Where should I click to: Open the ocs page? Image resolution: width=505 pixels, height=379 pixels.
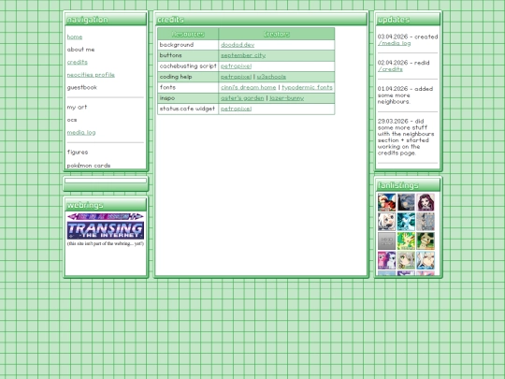[x=72, y=120]
